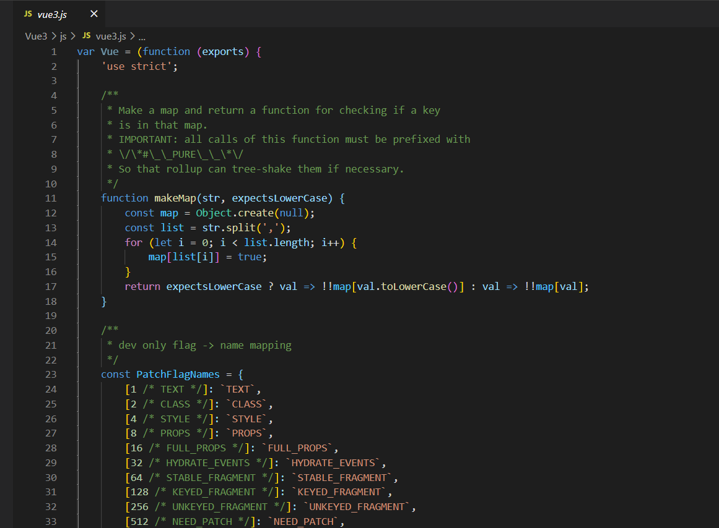This screenshot has height=528, width=719.
Task: Click 'const map' on line 12
Action: 151,213
